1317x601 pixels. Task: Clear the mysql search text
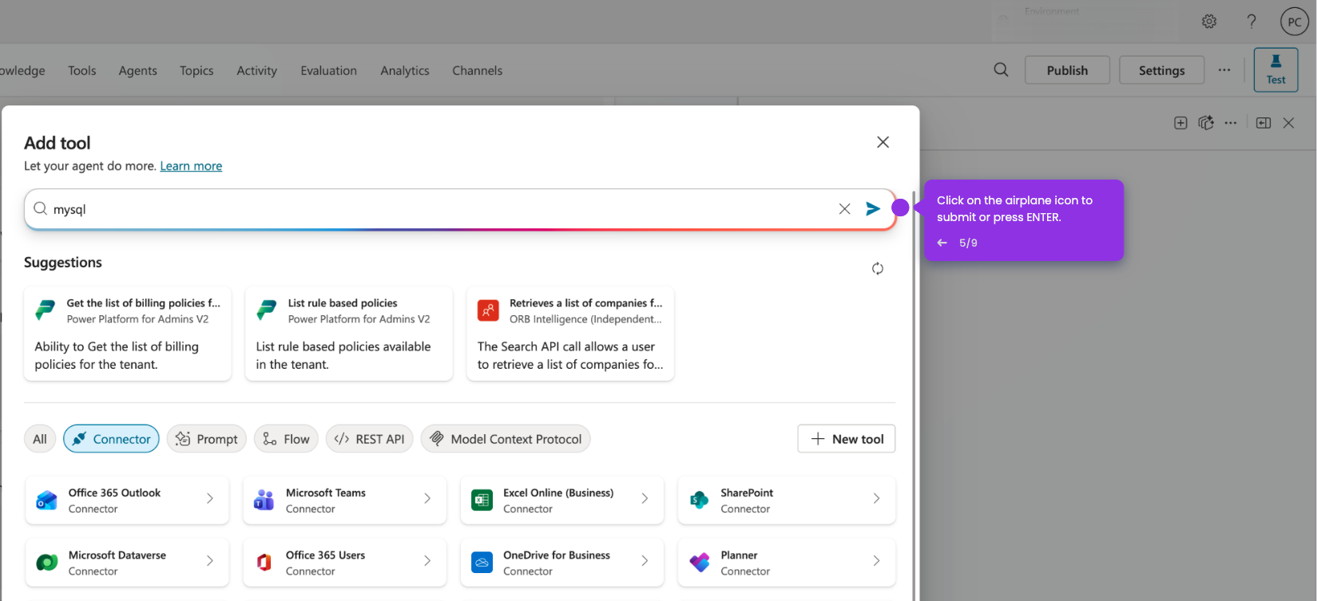[844, 209]
